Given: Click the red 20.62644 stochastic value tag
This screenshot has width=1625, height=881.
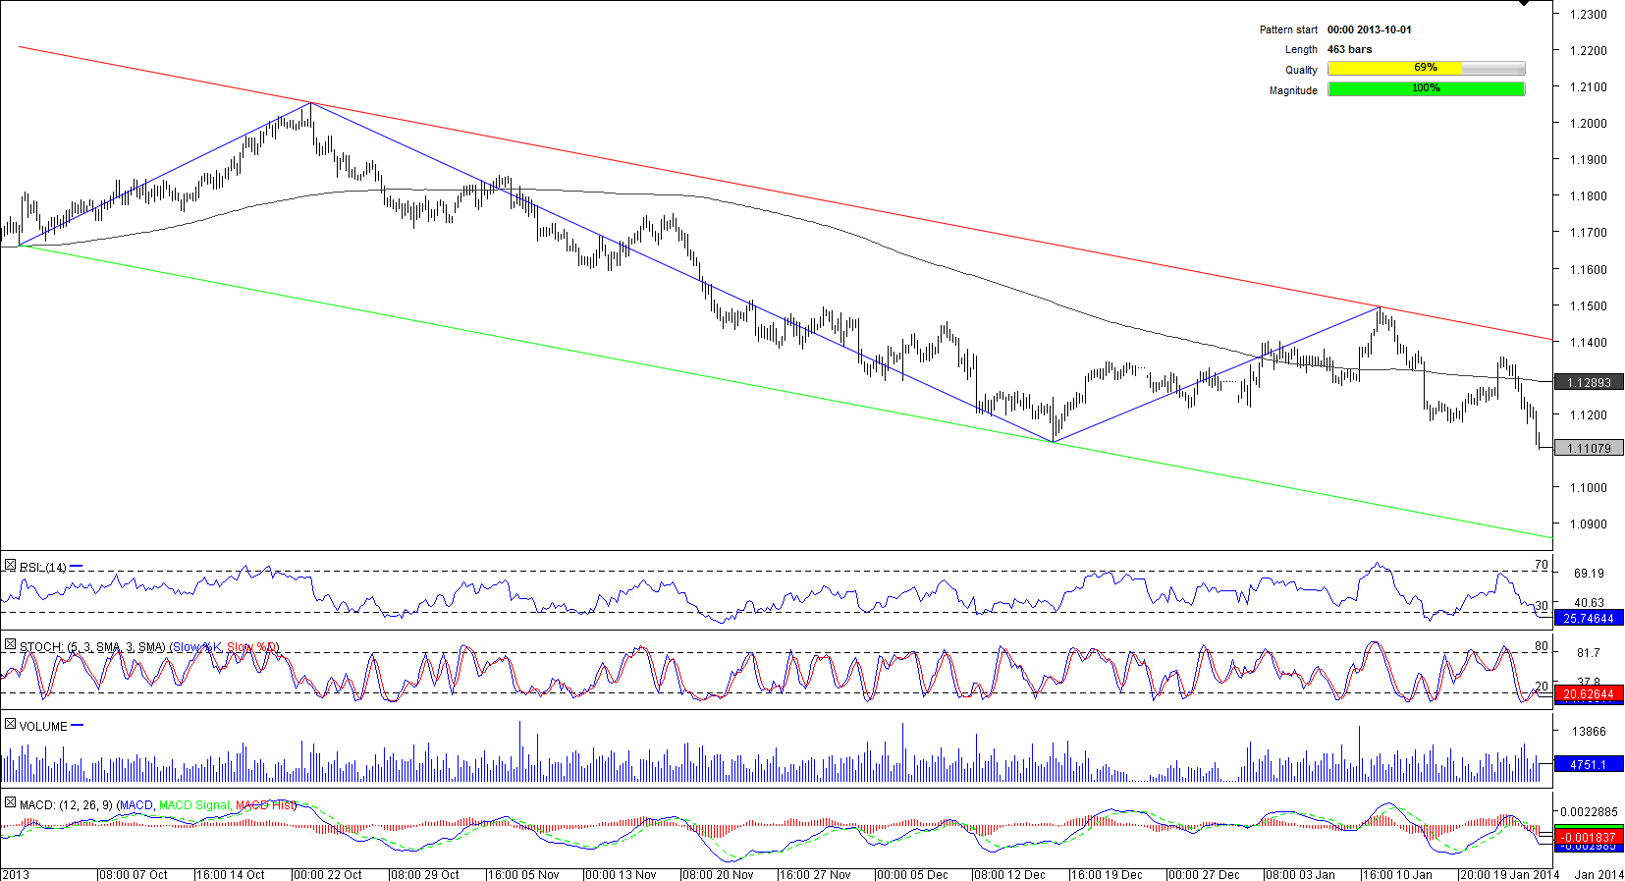Looking at the screenshot, I should [1589, 693].
